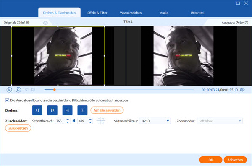Open the Wasserzeichen tab
This screenshot has width=252, height=166.
tap(131, 13)
